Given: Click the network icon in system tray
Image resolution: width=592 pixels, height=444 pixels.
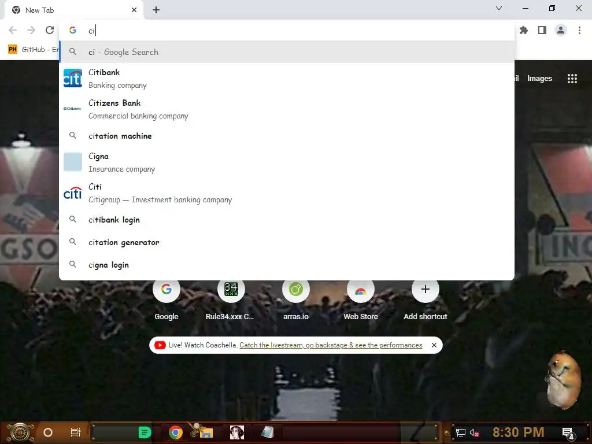Looking at the screenshot, I should pos(461,432).
